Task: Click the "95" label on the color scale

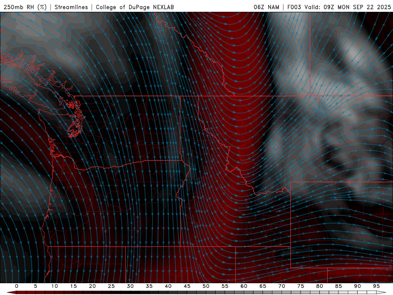Action: pyautogui.click(x=376, y=286)
